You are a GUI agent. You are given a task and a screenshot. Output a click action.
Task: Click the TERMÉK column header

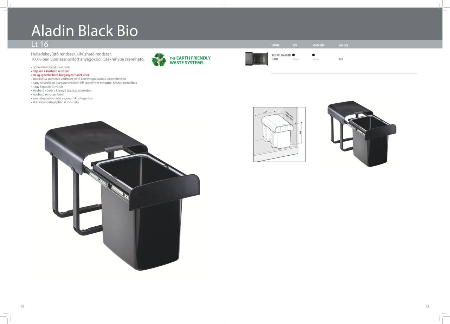pos(276,46)
